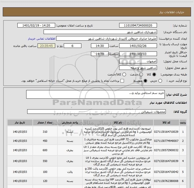Click the ردیف column header
Screen dimensions: 194x188
(183, 123)
